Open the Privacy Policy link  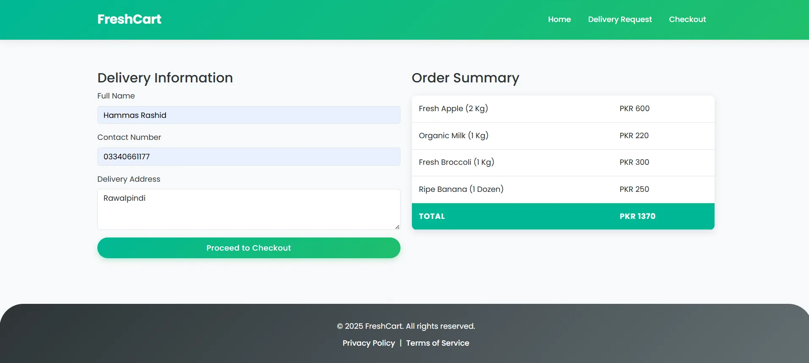(x=368, y=343)
